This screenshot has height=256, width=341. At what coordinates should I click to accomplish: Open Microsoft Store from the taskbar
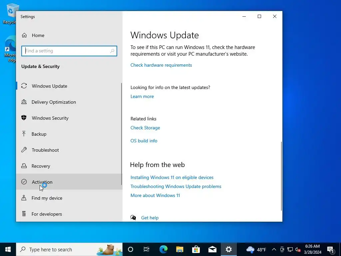(x=196, y=249)
